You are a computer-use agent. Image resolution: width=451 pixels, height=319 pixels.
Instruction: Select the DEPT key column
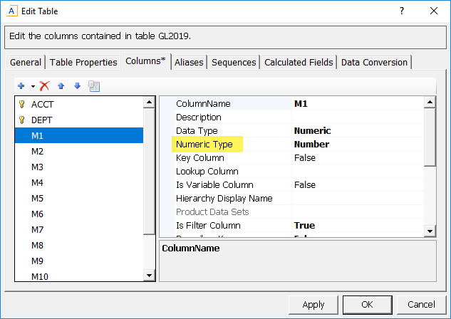pos(43,120)
